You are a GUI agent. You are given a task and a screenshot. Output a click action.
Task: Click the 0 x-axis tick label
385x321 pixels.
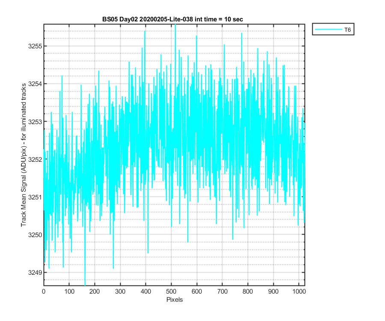coord(44,291)
